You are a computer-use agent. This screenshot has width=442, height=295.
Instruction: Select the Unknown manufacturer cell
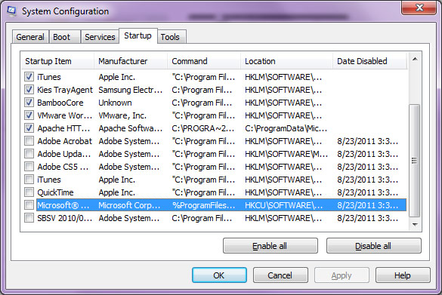[115, 103]
